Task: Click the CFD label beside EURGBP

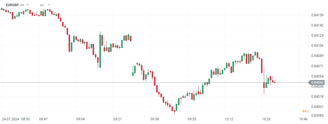Action: 22,5
